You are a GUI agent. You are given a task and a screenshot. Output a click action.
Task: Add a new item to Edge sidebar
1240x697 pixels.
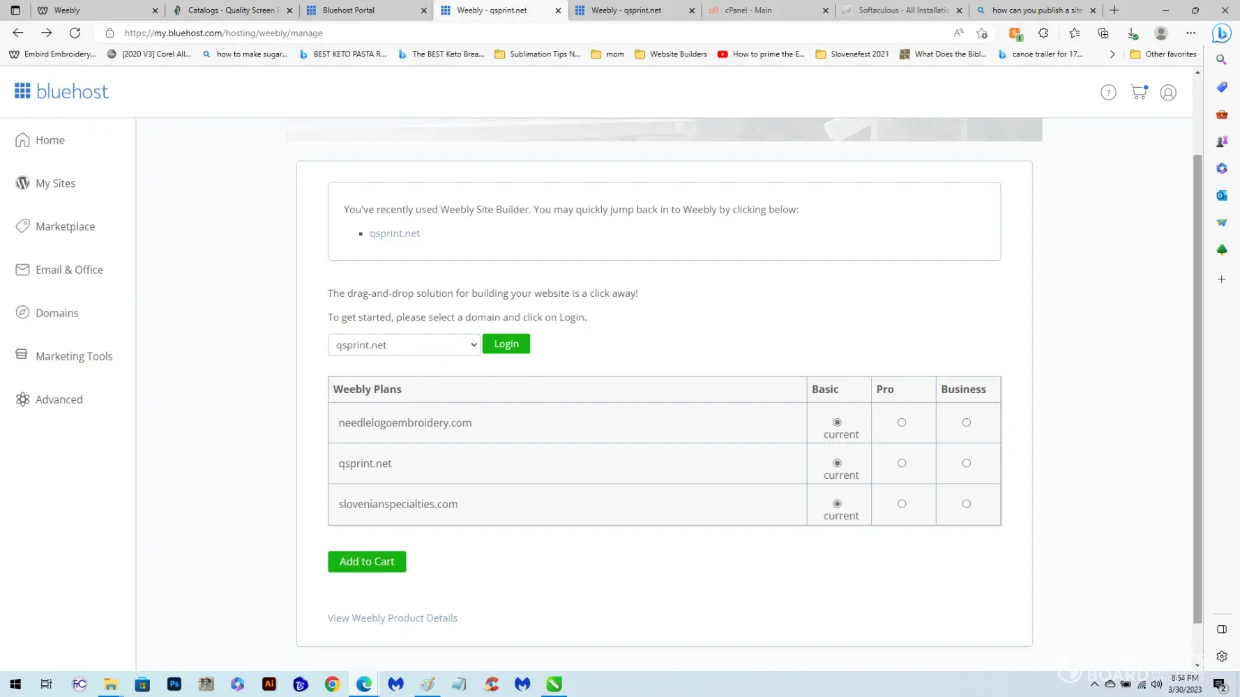tap(1221, 279)
